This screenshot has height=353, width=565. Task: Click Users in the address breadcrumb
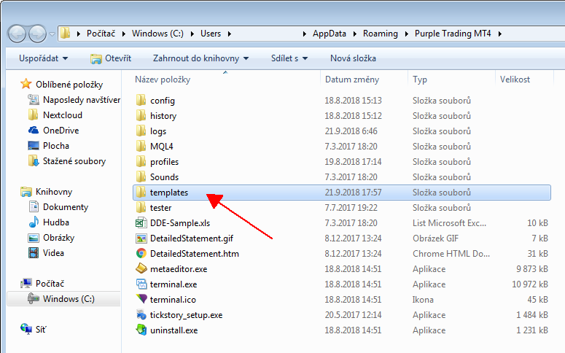pos(211,34)
